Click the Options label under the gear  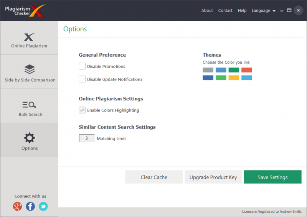pos(30,148)
